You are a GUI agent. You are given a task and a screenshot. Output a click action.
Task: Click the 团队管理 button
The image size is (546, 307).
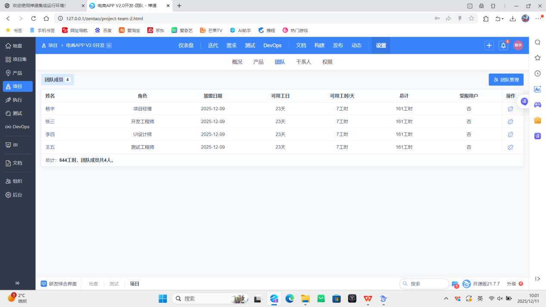[505, 79]
